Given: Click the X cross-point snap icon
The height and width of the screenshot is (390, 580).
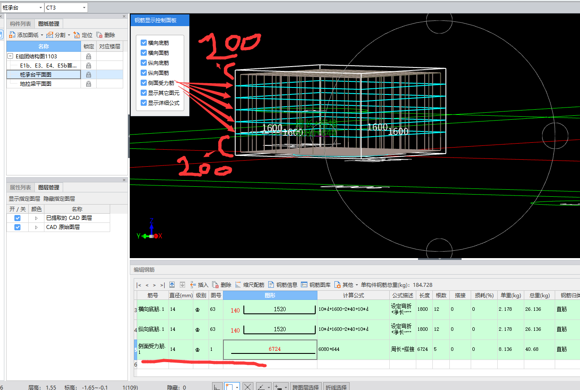Looking at the screenshot, I should [248, 387].
